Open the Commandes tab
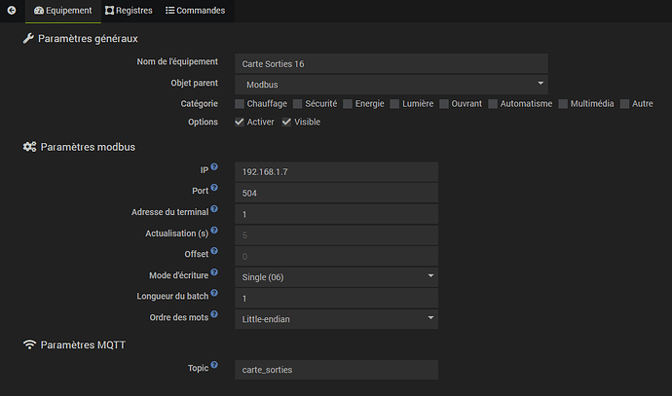The image size is (672, 396). click(x=195, y=11)
